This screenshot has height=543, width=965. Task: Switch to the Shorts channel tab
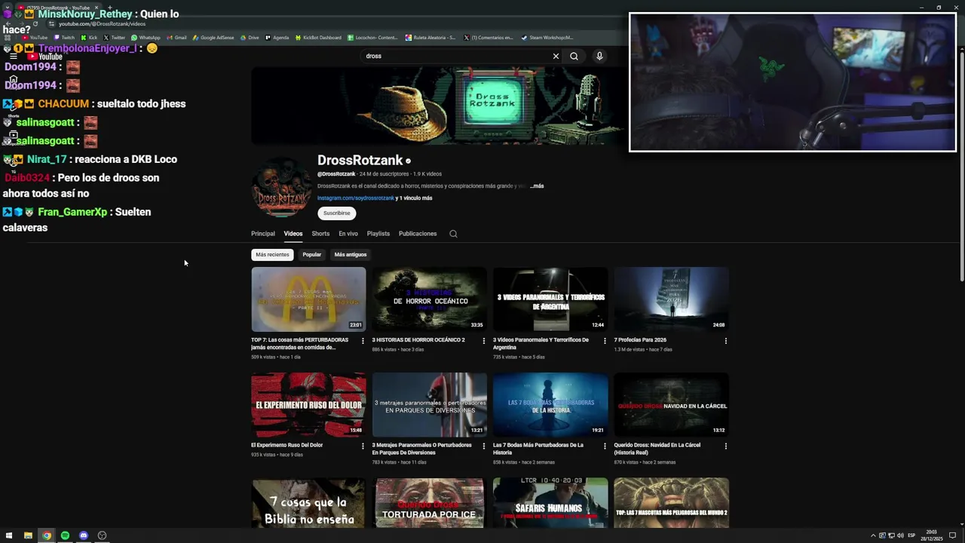tap(320, 234)
